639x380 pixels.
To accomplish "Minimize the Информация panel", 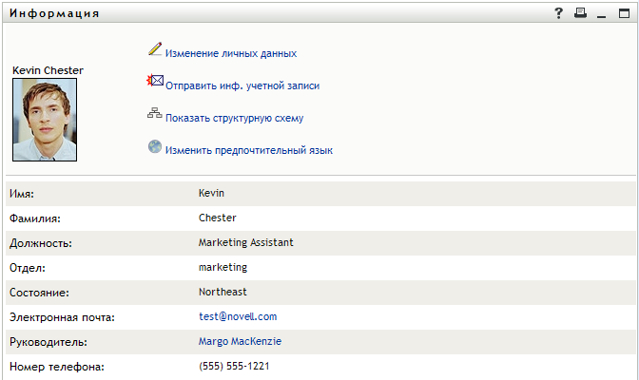I will coord(601,13).
